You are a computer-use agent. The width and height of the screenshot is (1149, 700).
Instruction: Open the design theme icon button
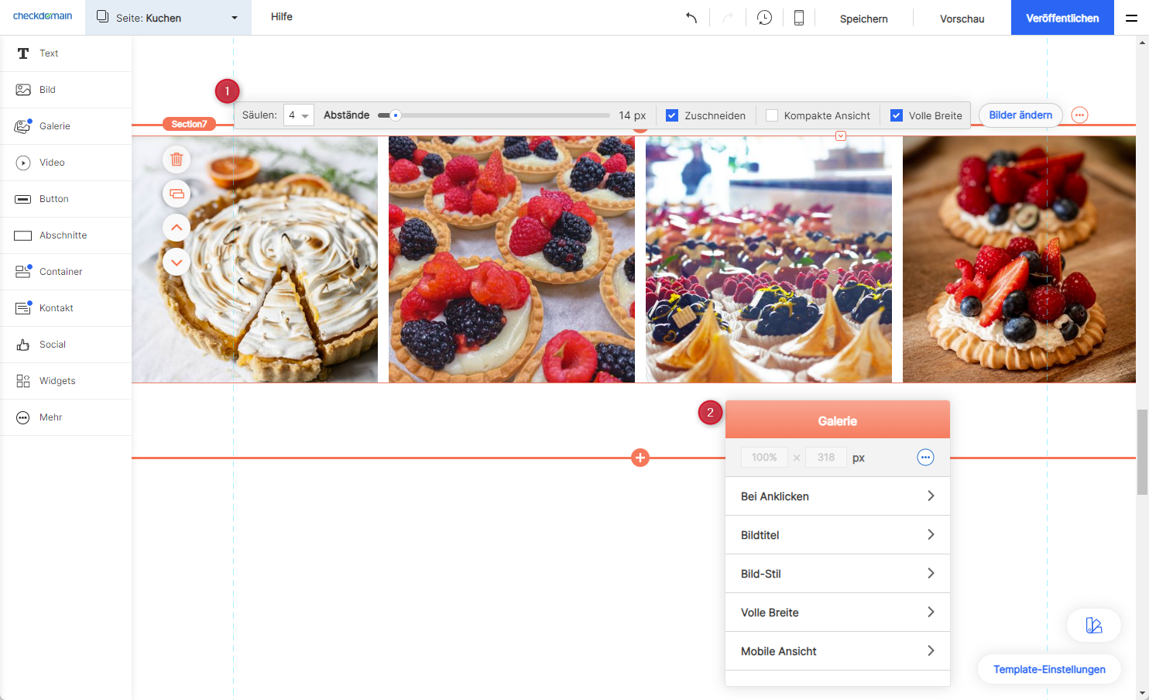coord(1093,626)
